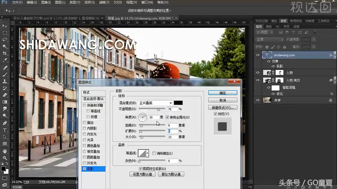Select the Lasso tool
Screen dimensions: 337x189
tap(4, 39)
